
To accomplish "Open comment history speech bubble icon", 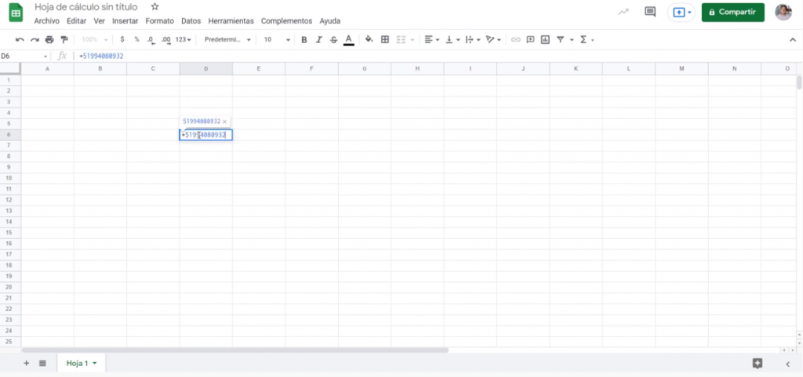I will [x=649, y=12].
